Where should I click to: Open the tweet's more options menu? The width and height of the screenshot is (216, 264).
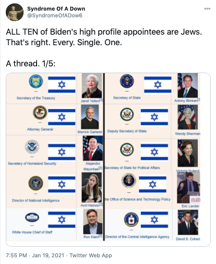[x=207, y=9]
